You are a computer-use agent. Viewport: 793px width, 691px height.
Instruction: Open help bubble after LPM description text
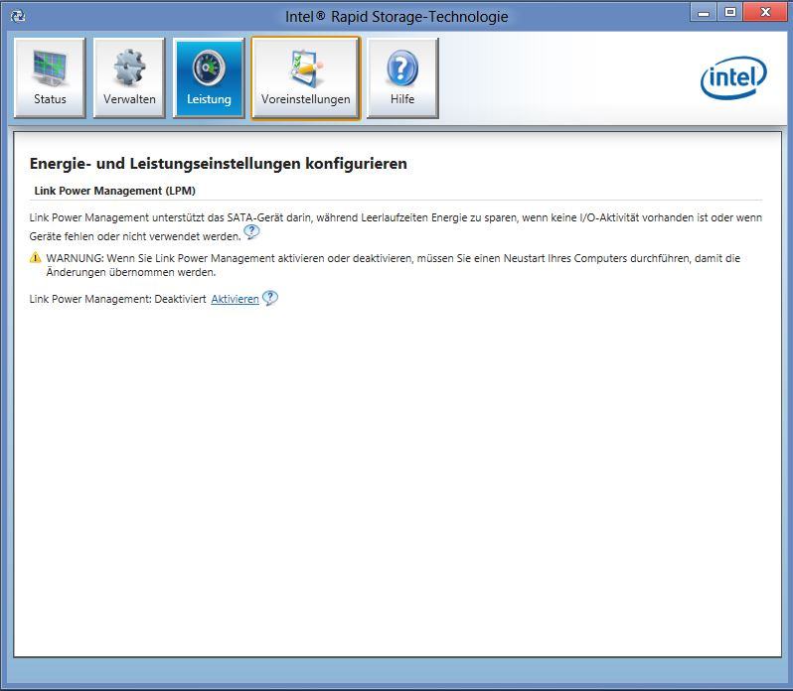click(x=251, y=232)
